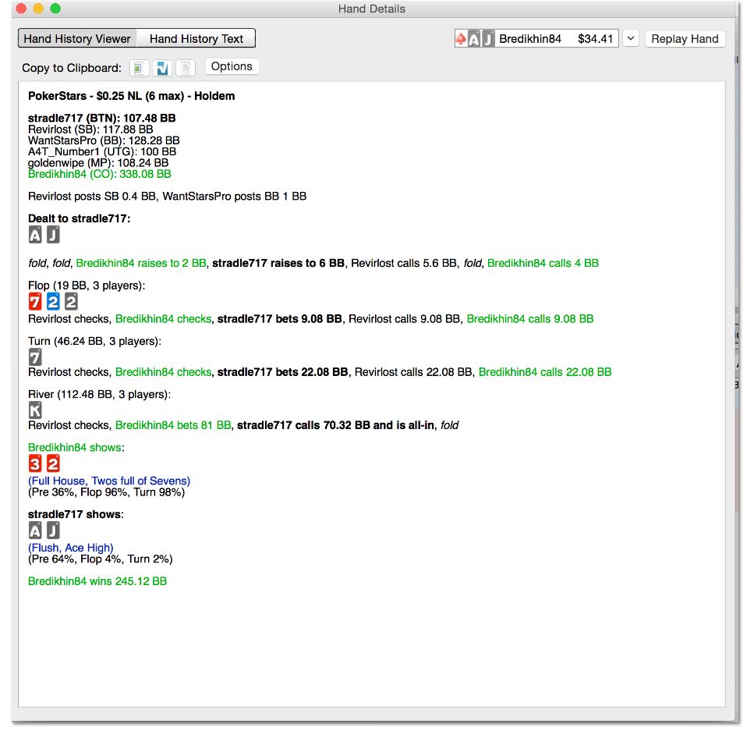The height and width of the screenshot is (731, 754).
Task: Switch to Hand History Viewer tab
Action: click(x=77, y=38)
